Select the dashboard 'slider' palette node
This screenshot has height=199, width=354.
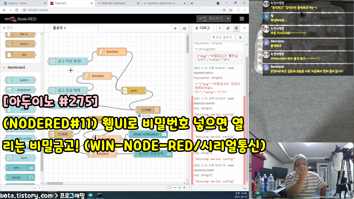[20, 109]
